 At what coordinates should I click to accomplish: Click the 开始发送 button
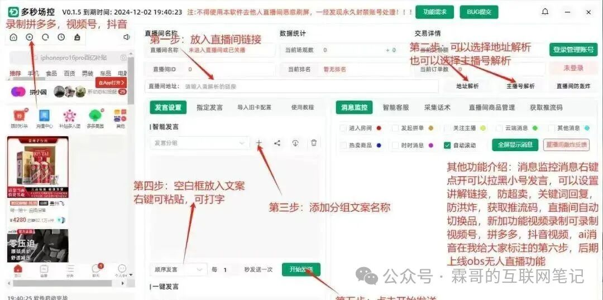301,270
